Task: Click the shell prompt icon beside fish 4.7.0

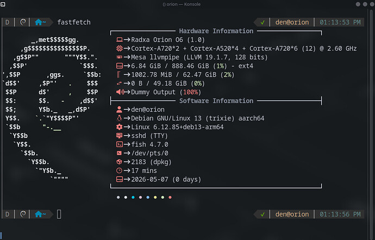Action: click(x=120, y=144)
